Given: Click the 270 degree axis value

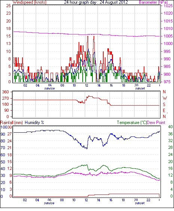Looking at the screenshot, I should 6,98.
